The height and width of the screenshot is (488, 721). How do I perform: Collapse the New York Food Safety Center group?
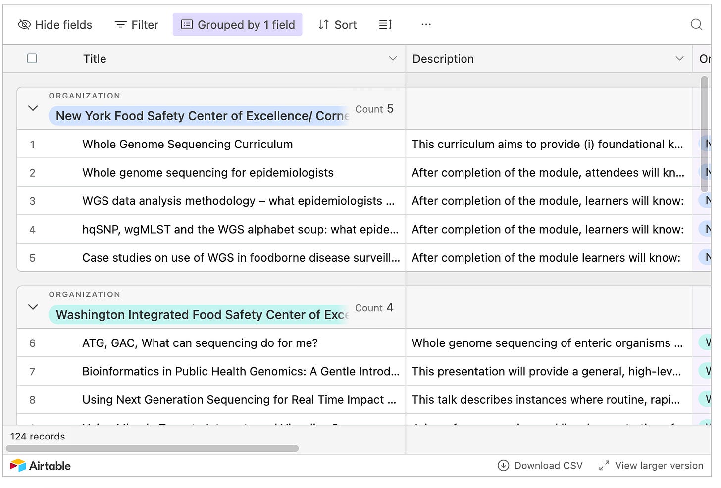click(x=33, y=108)
